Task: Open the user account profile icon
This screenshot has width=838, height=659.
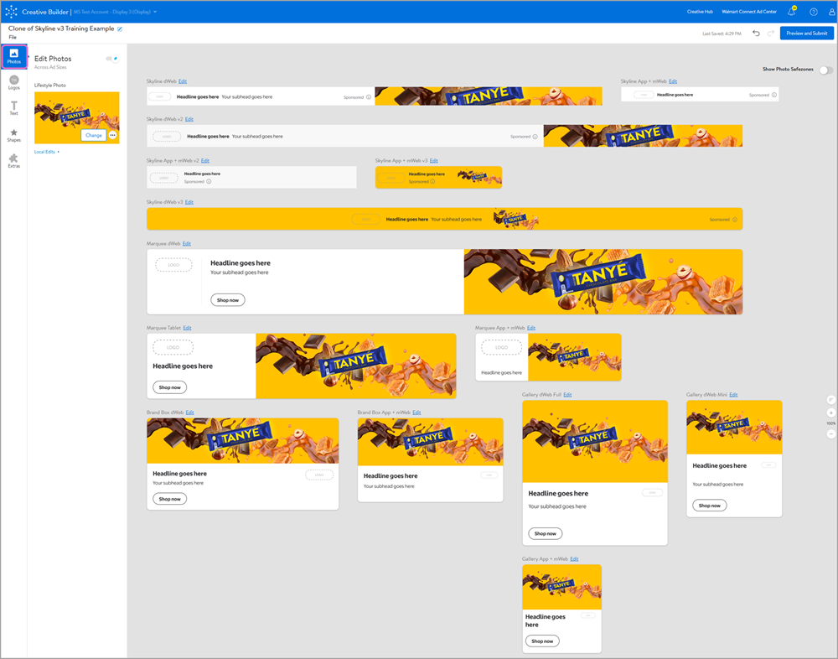Action: tap(832, 12)
